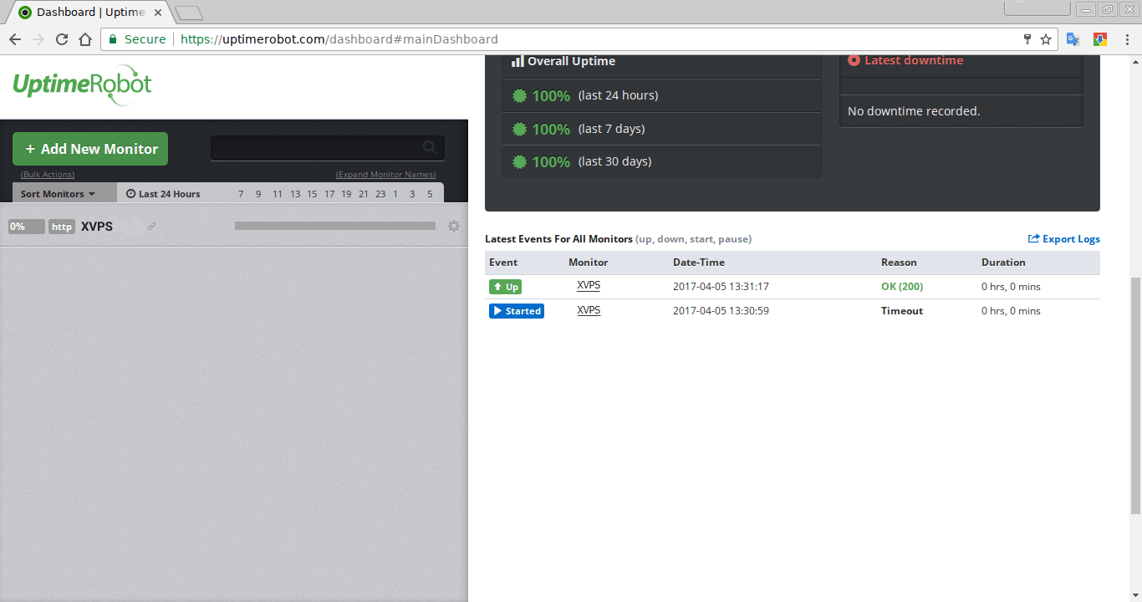Click the UptimeRobot logo
This screenshot has width=1142, height=602.
(82, 84)
